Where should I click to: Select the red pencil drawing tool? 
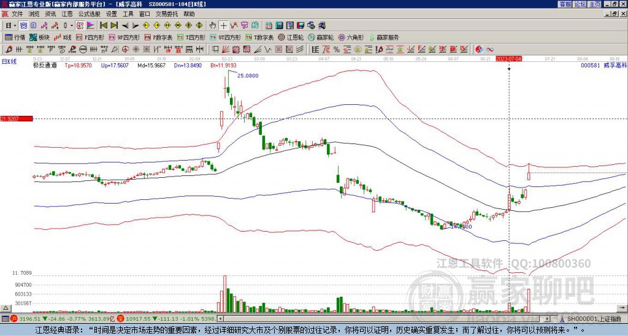(8, 49)
